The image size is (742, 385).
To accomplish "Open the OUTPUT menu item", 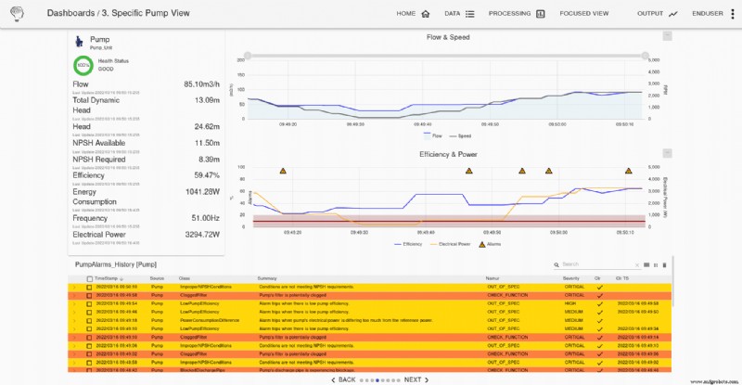I will click(658, 14).
